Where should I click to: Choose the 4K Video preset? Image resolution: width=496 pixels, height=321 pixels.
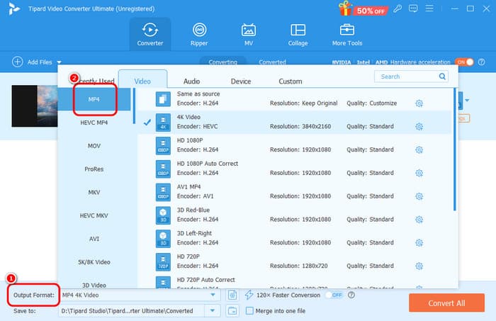pyautogui.click(x=294, y=122)
